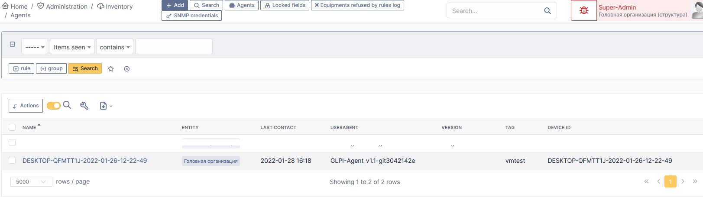
Task: Open the Items seen field dropdown
Action: 72,47
